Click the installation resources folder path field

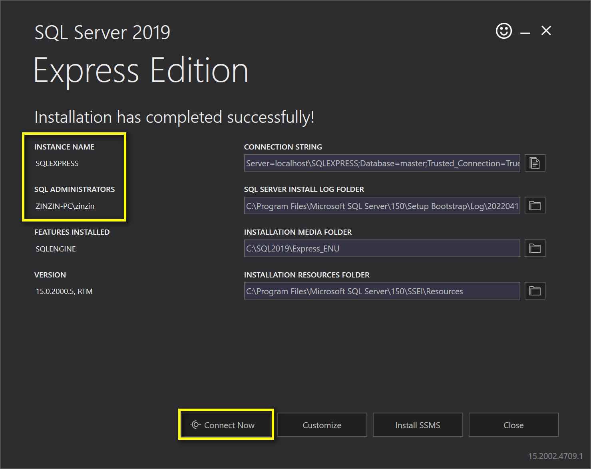click(382, 291)
